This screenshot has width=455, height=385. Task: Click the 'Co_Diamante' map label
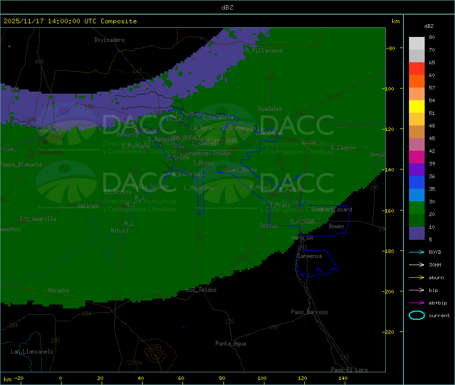(x=46, y=152)
